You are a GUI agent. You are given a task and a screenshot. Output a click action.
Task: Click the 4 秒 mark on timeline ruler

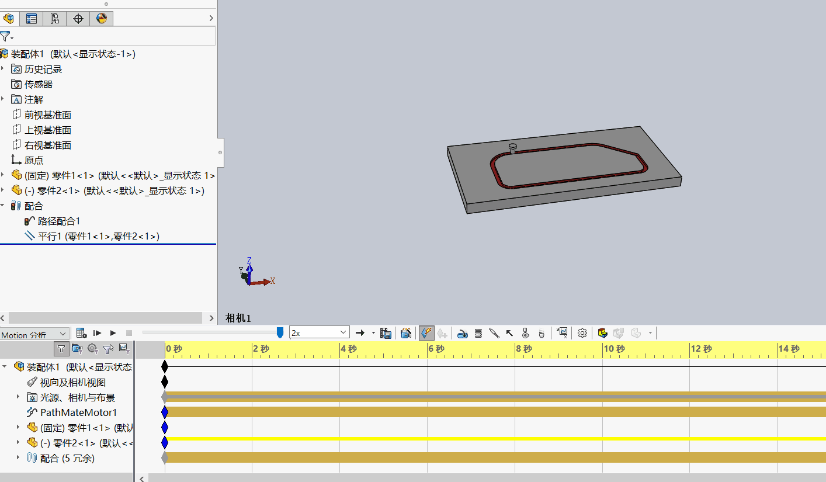pyautogui.click(x=348, y=349)
